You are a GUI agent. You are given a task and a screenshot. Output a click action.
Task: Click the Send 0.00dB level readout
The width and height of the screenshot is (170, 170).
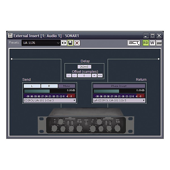pyautogui.click(x=71, y=90)
